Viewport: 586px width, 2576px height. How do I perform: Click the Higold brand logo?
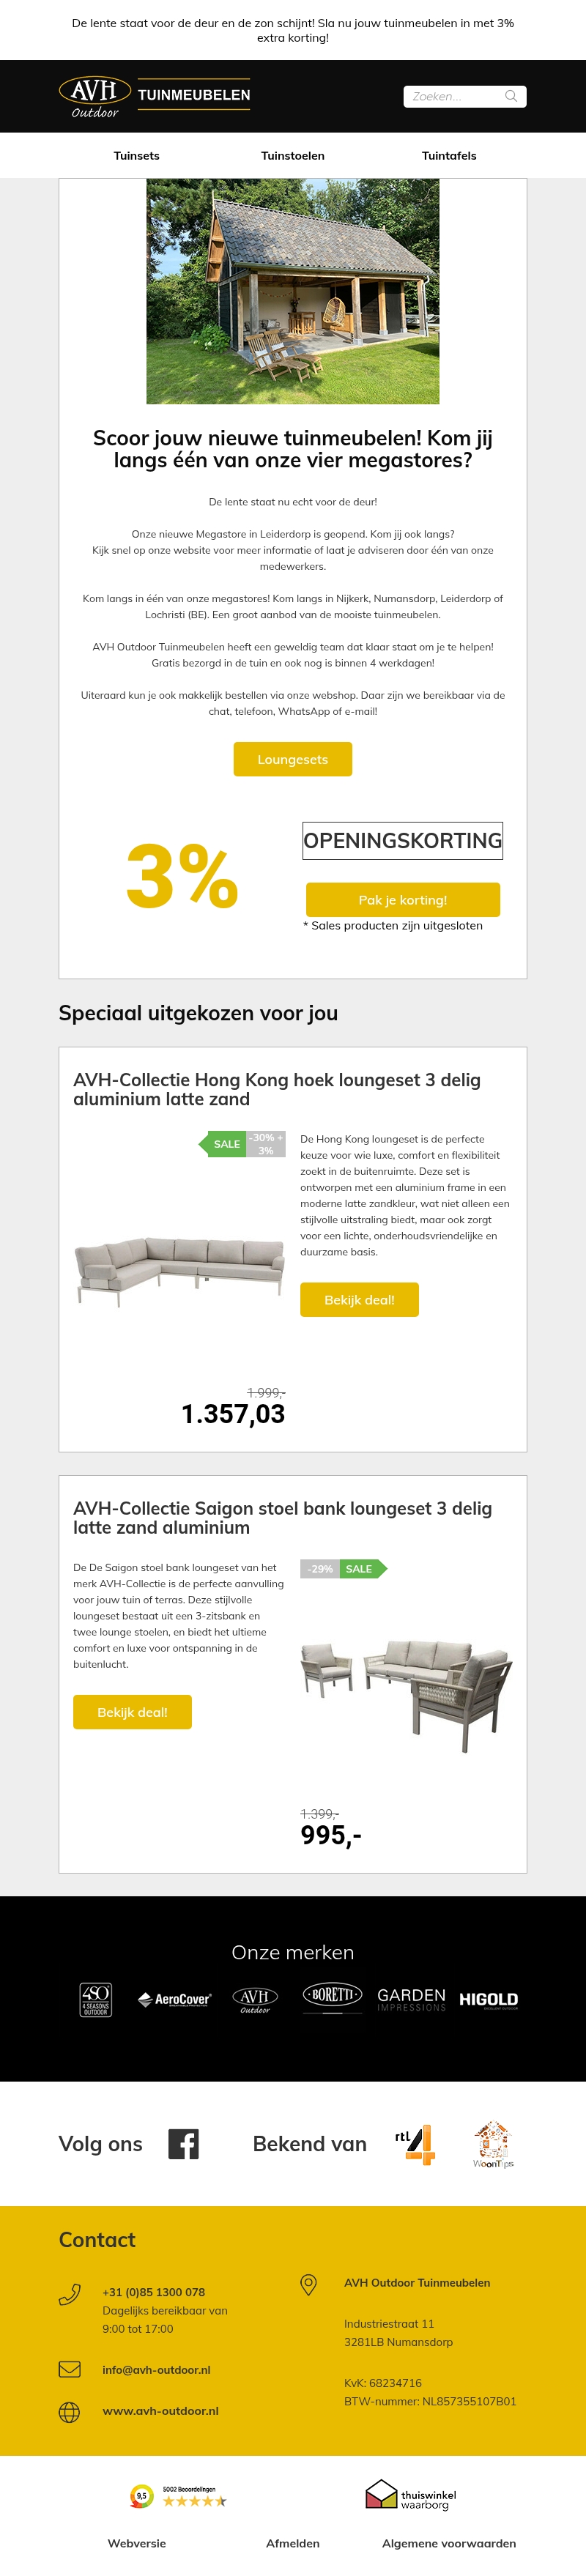[x=488, y=2000]
